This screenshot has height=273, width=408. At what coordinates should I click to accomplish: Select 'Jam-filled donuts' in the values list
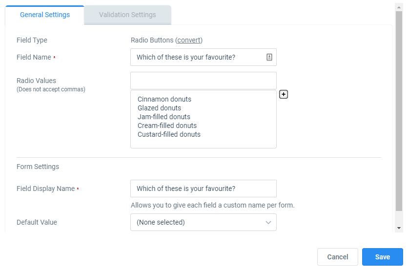click(x=164, y=117)
